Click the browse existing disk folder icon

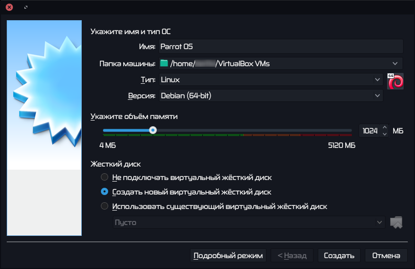pyautogui.click(x=396, y=222)
